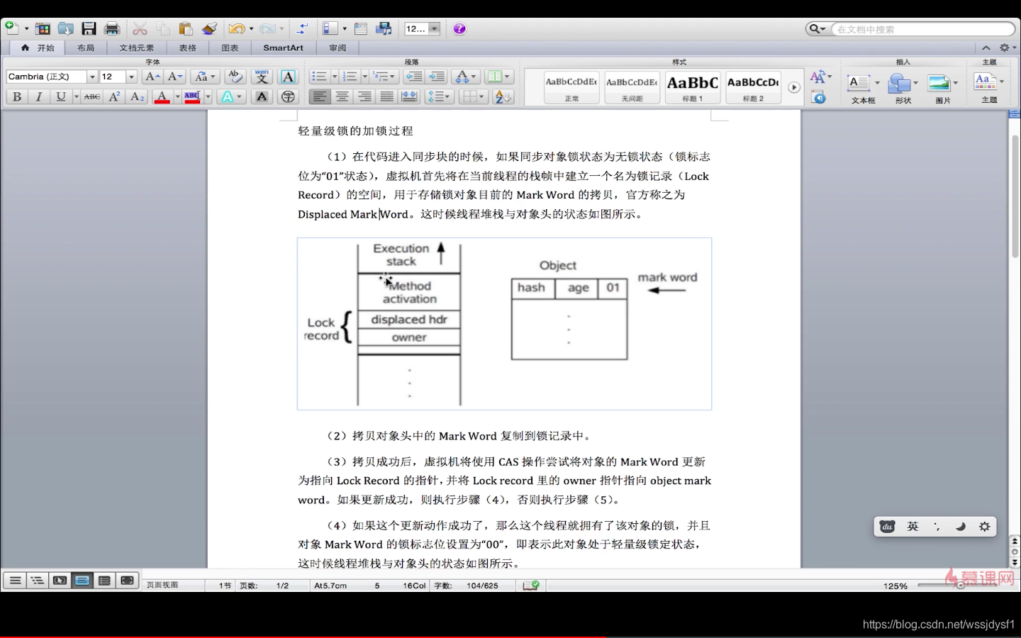This screenshot has height=638, width=1021.
Task: Apply character border icon
Action: [x=288, y=77]
